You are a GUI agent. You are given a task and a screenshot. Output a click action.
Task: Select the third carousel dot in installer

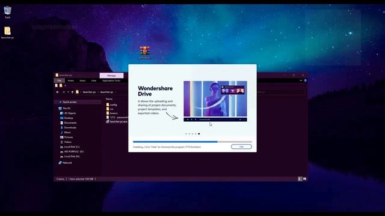(192, 134)
